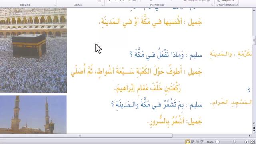
Task: Open the Абзац dialog launcher
Action: click(x=102, y=5)
